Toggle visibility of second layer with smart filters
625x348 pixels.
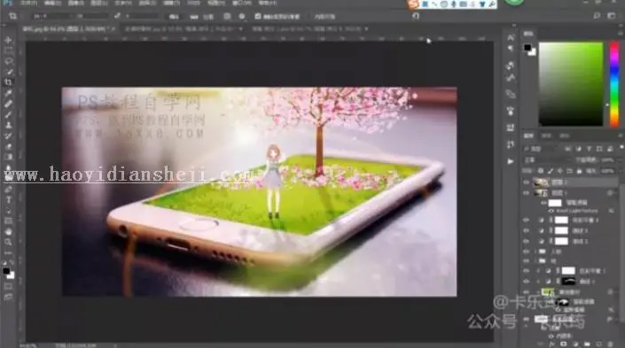click(526, 193)
